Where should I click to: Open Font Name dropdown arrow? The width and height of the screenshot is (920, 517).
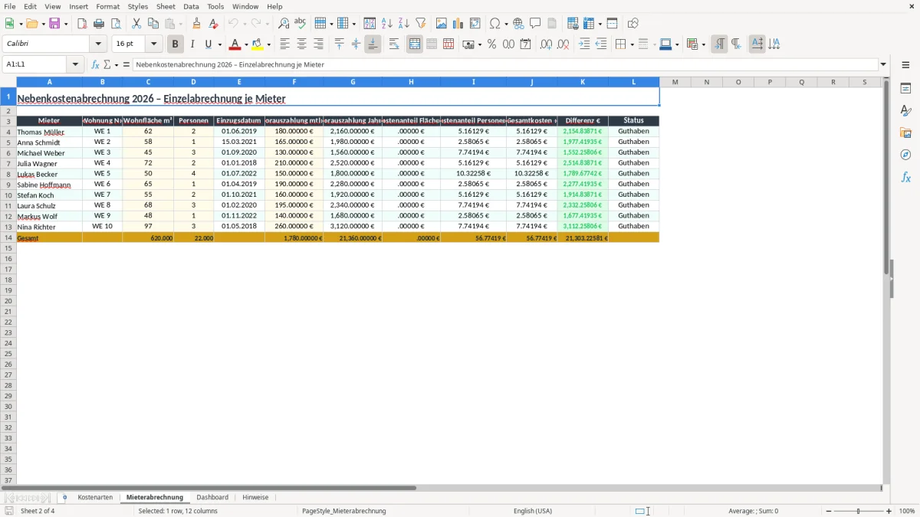click(x=98, y=44)
